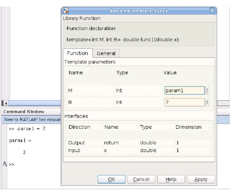Switch to the General tab
The height and width of the screenshot is (191, 231).
106,53
